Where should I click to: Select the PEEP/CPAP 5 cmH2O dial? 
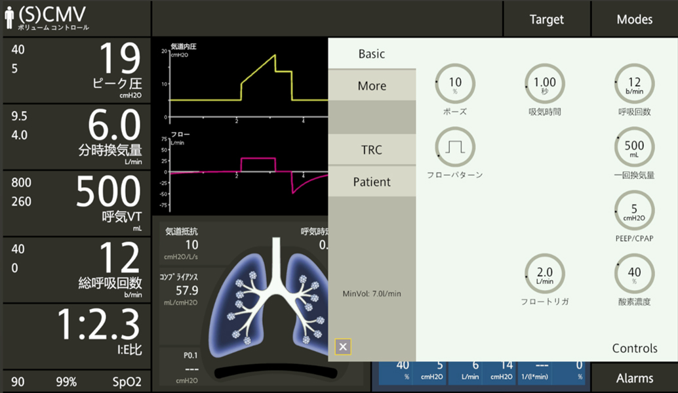634,211
